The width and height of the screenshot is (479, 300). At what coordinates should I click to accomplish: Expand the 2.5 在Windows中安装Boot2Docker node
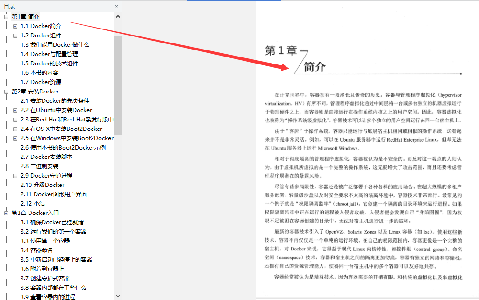coord(15,138)
